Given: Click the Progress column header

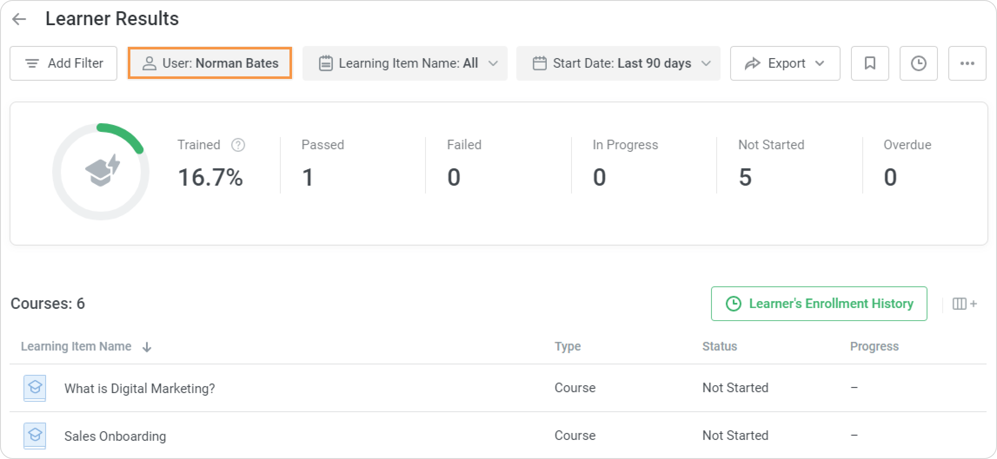Looking at the screenshot, I should point(874,346).
